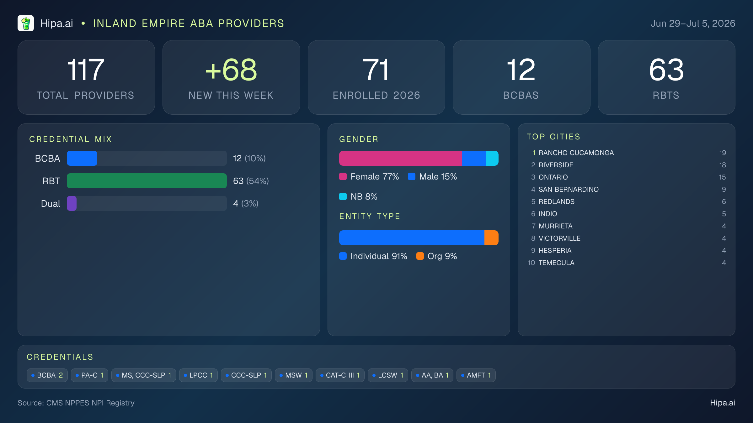Select the Victorville city row
Image resolution: width=753 pixels, height=423 pixels.
[627, 238]
